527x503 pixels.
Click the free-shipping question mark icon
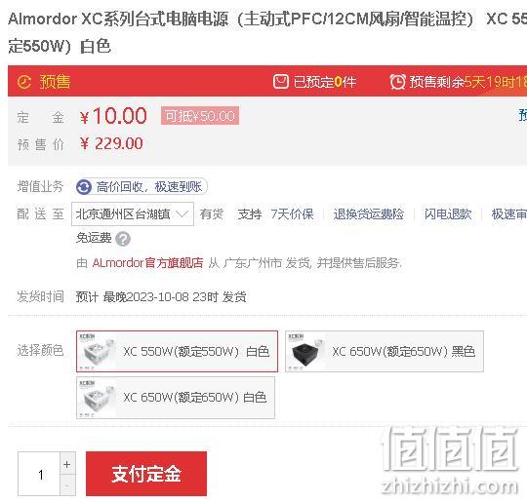point(123,239)
